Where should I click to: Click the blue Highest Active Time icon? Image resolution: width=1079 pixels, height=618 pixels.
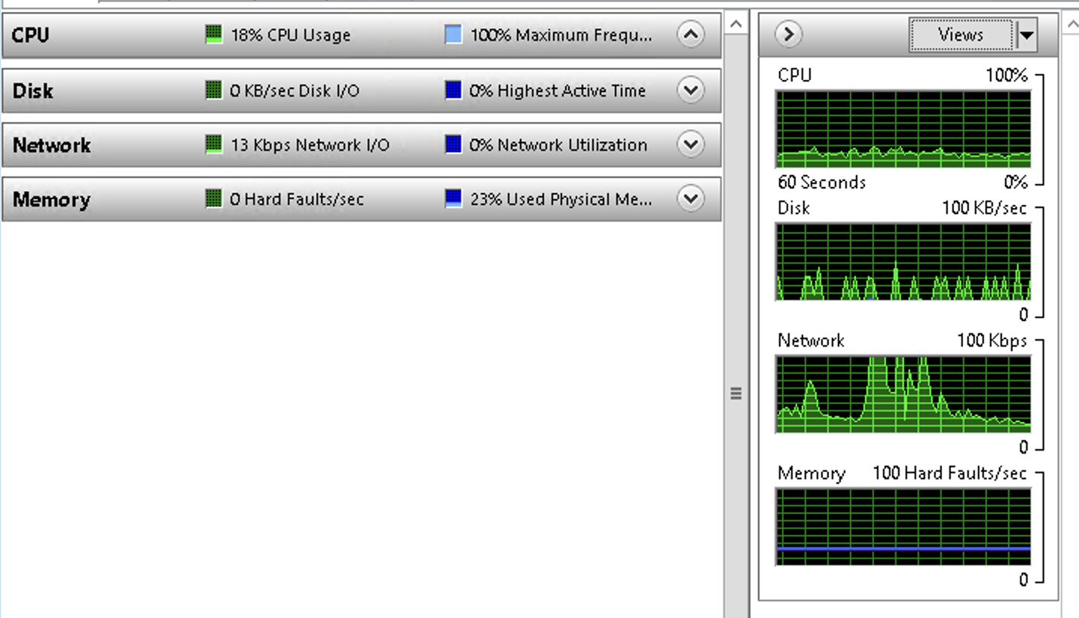pyautogui.click(x=453, y=90)
